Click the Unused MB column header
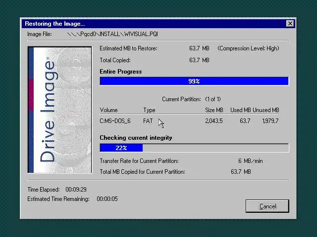 [x=266, y=110]
